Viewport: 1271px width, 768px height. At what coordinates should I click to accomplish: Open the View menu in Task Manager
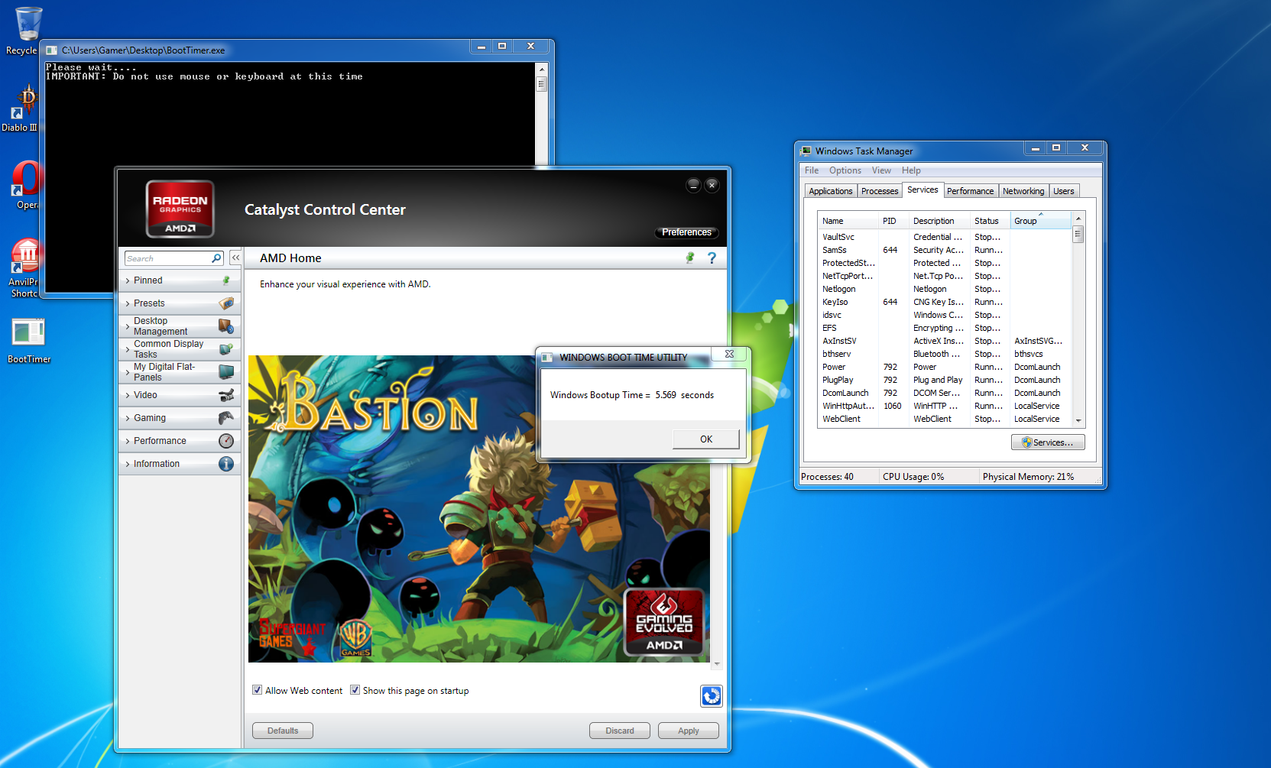881,170
